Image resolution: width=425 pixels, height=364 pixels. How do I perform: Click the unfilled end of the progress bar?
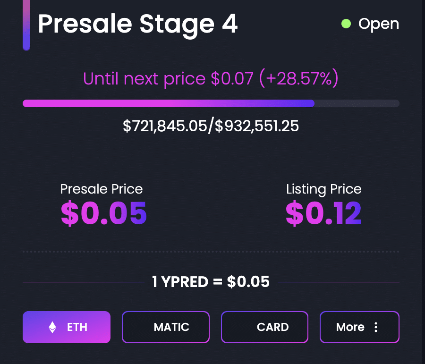(357, 103)
